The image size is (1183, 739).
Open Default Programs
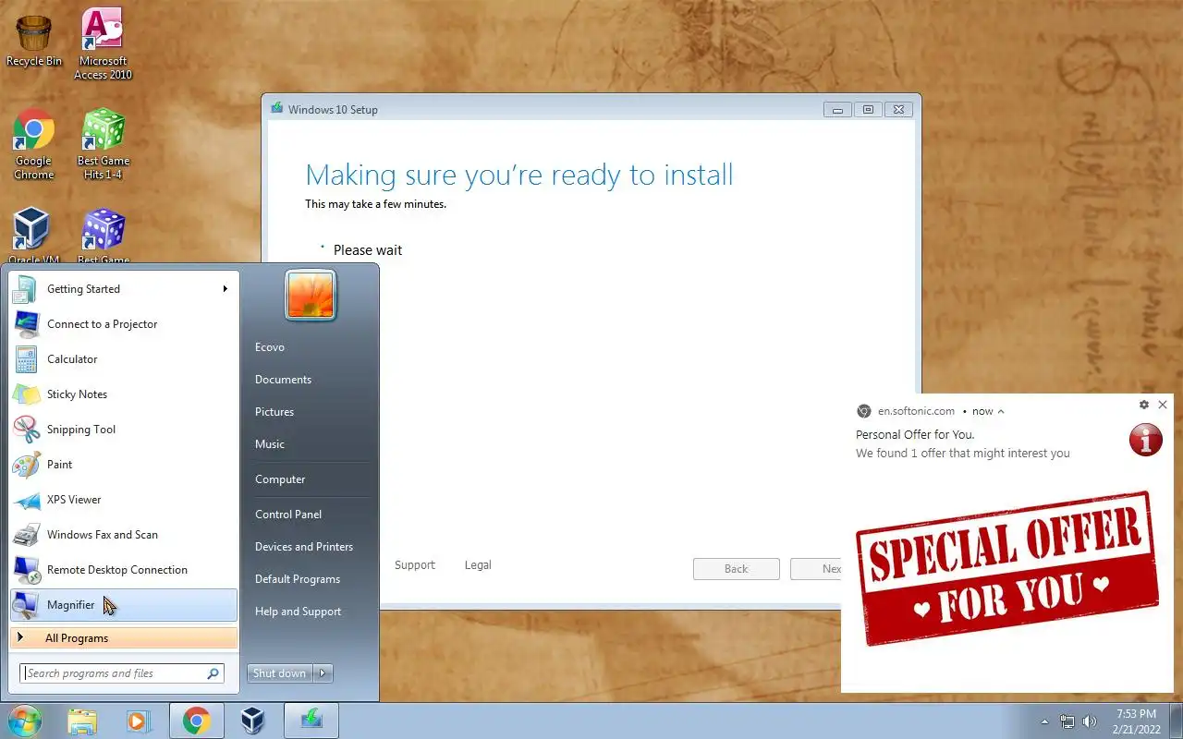point(298,579)
